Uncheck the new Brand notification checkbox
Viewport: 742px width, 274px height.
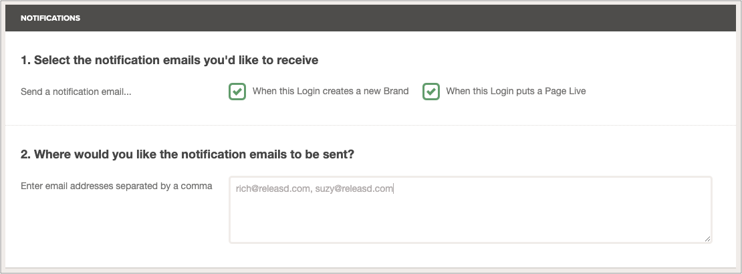click(237, 92)
